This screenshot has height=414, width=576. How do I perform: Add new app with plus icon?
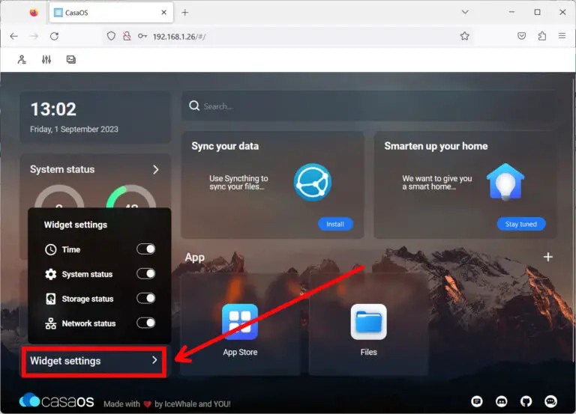(547, 257)
